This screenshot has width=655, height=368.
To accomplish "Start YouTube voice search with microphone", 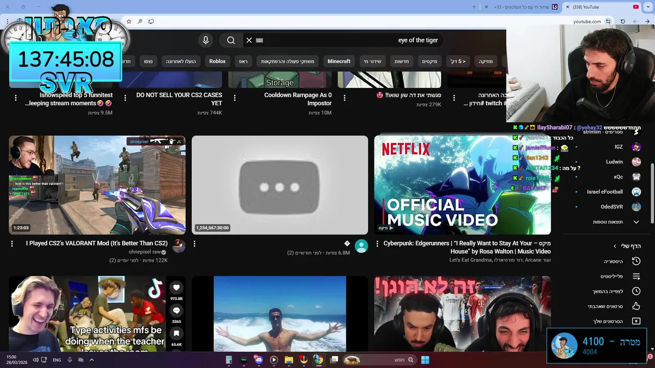I will pos(206,40).
